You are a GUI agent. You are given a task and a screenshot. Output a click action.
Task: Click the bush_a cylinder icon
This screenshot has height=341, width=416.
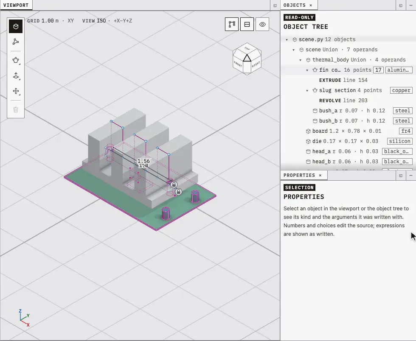pos(315,111)
